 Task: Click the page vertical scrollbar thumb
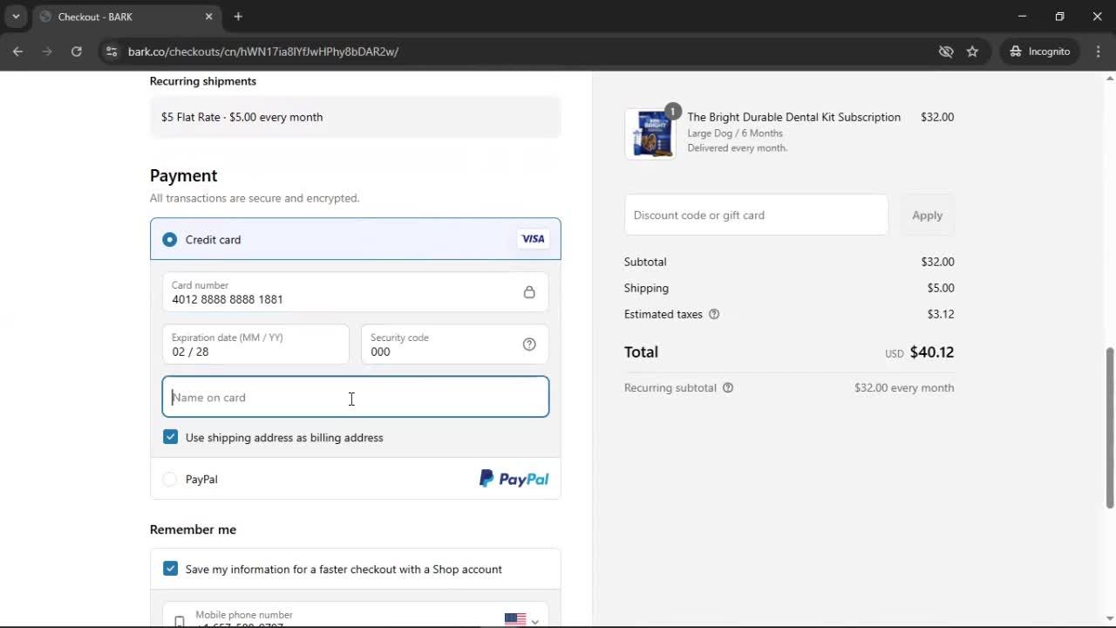pyautogui.click(x=1109, y=427)
